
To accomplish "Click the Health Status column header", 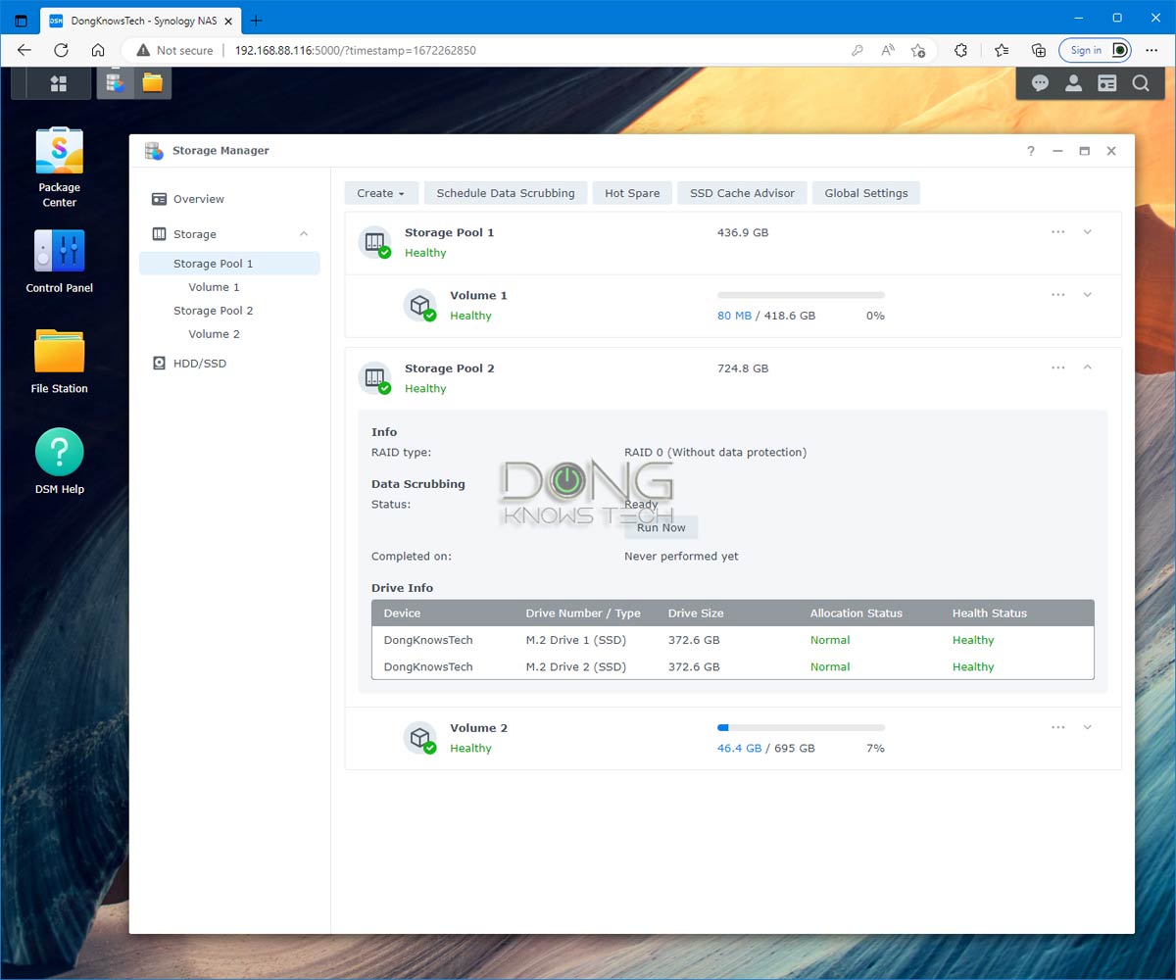I will [x=990, y=613].
